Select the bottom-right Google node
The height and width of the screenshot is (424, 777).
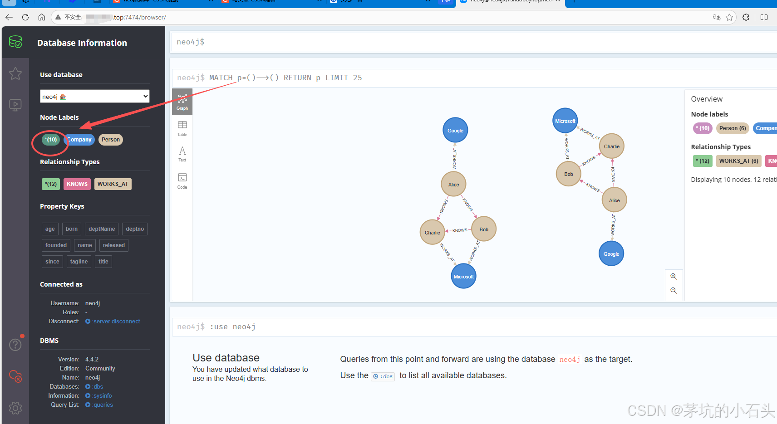click(611, 254)
